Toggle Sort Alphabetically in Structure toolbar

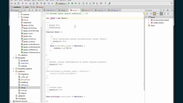(147, 14)
